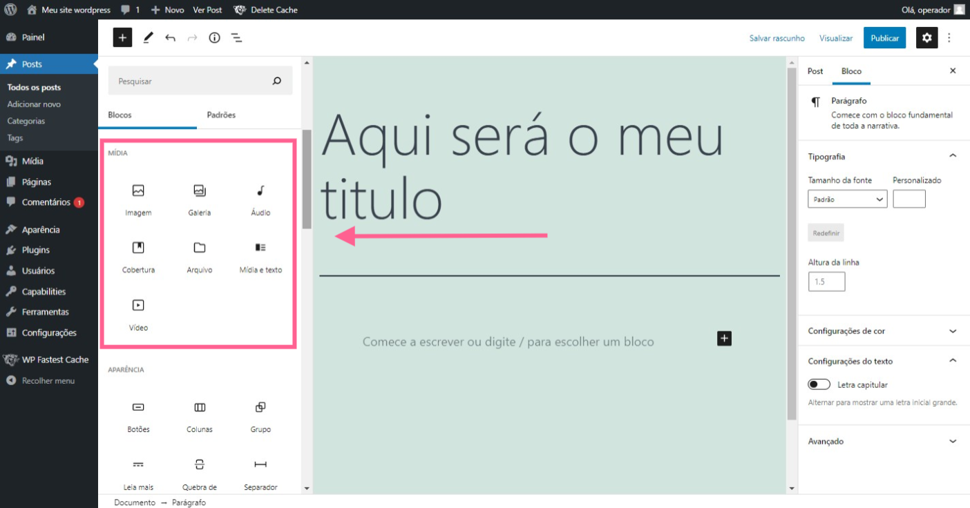Insert a Quebra de página block

(200, 474)
